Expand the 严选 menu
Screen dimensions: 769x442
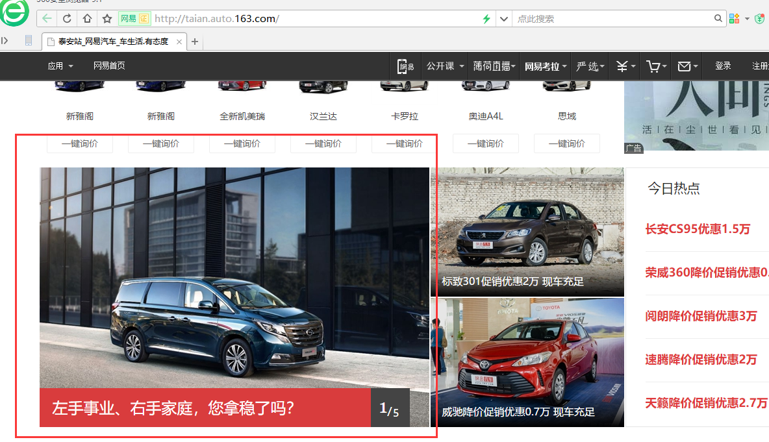pyautogui.click(x=590, y=66)
